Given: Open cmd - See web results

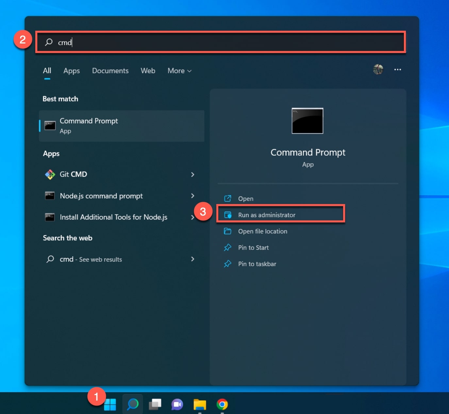Looking at the screenshot, I should pyautogui.click(x=122, y=259).
